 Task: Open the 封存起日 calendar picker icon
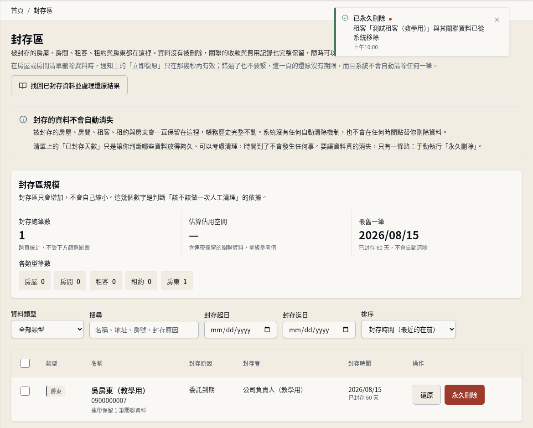pyautogui.click(x=267, y=330)
